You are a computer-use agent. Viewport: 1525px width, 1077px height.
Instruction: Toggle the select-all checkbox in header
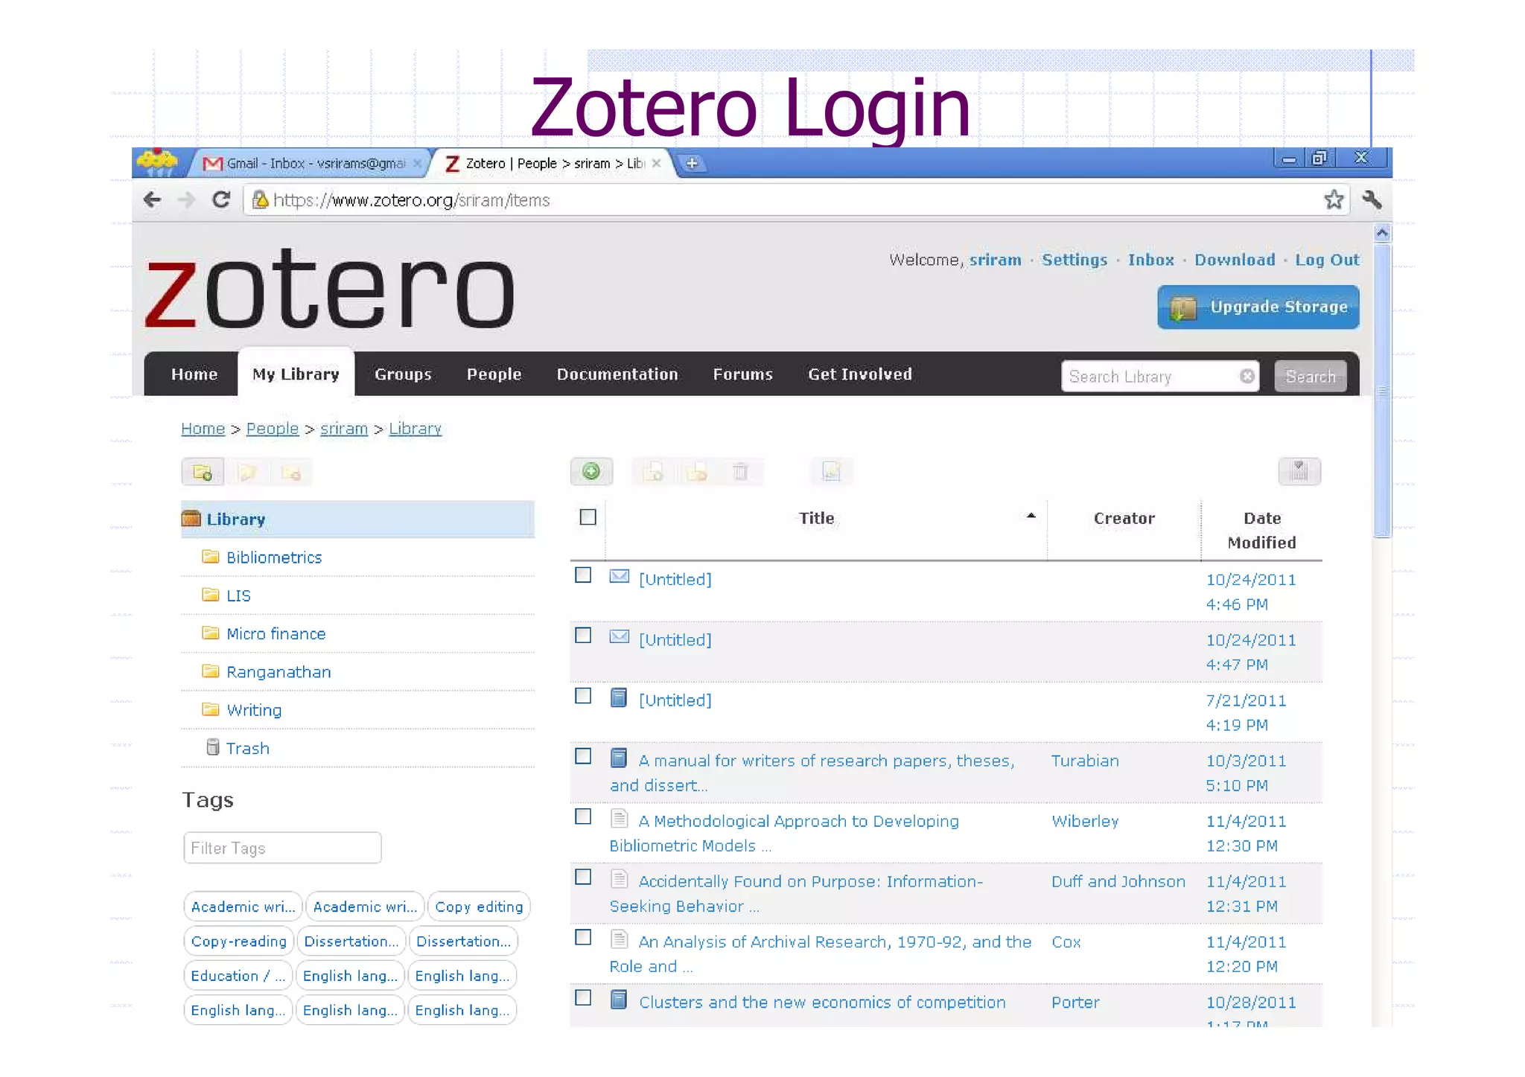point(588,517)
